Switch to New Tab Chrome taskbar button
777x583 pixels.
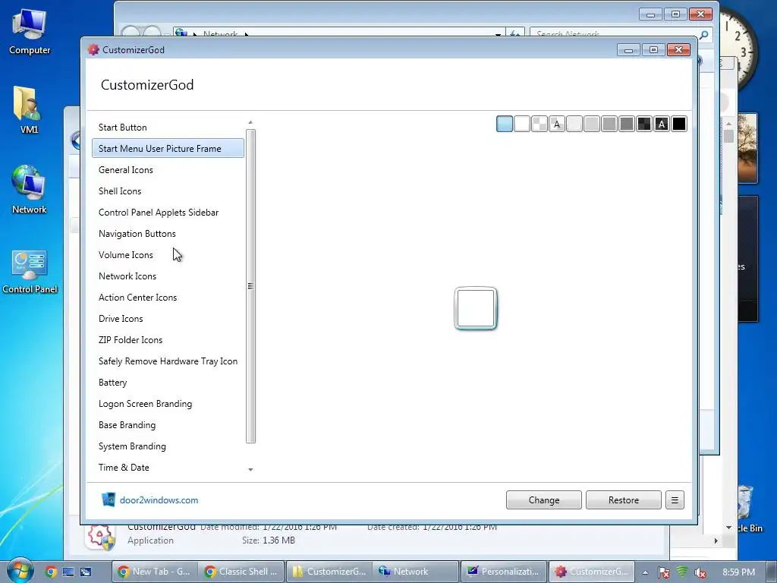click(155, 572)
